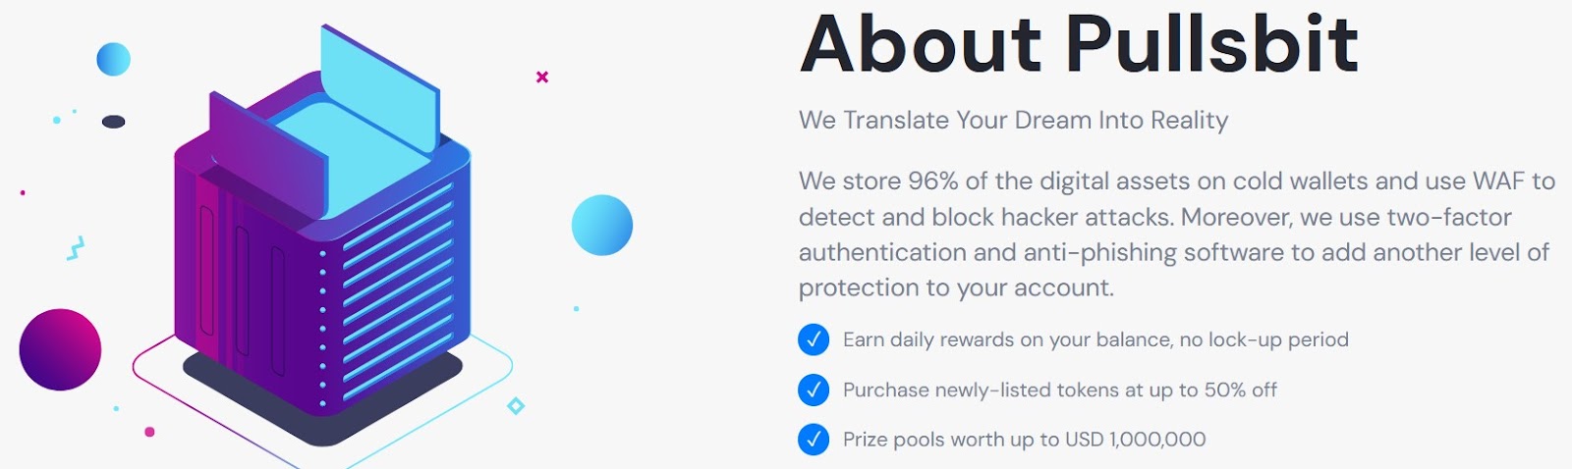1572x469 pixels.
Task: Click the We Translate Your Dream tagline
Action: coord(1013,121)
